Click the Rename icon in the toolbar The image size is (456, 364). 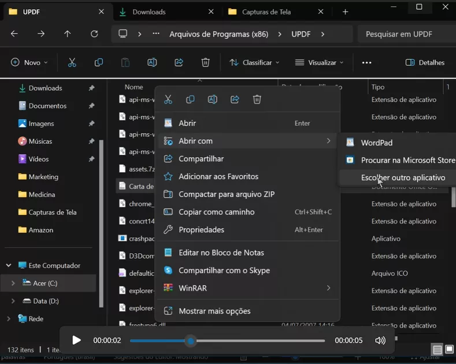pyautogui.click(x=152, y=62)
